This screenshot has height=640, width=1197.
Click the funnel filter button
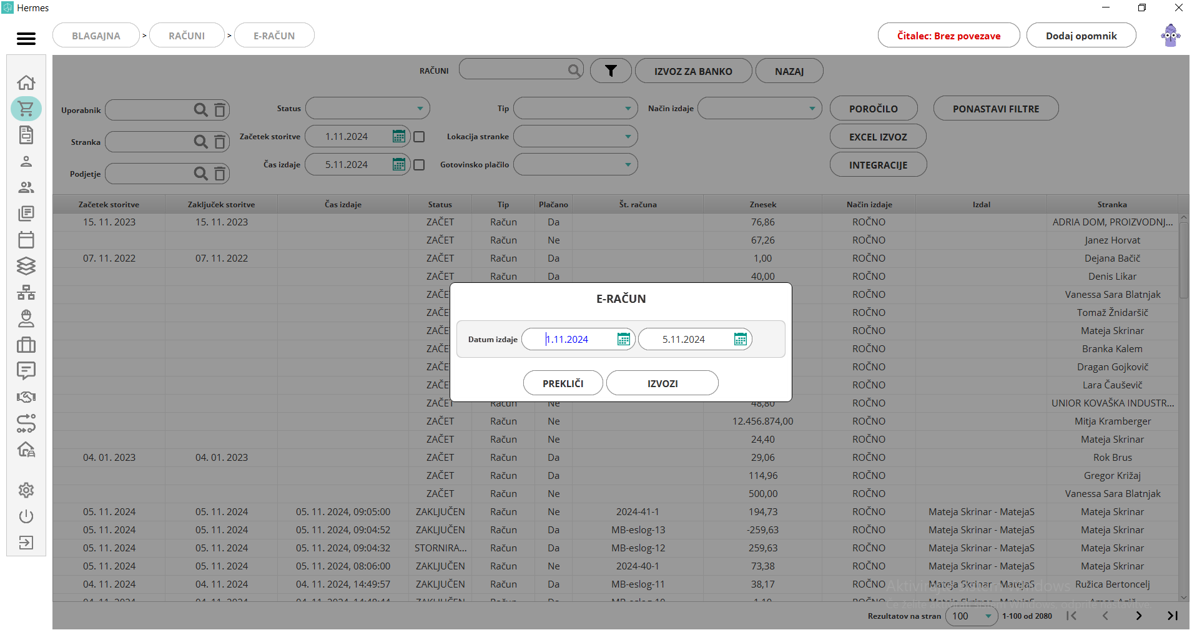611,71
